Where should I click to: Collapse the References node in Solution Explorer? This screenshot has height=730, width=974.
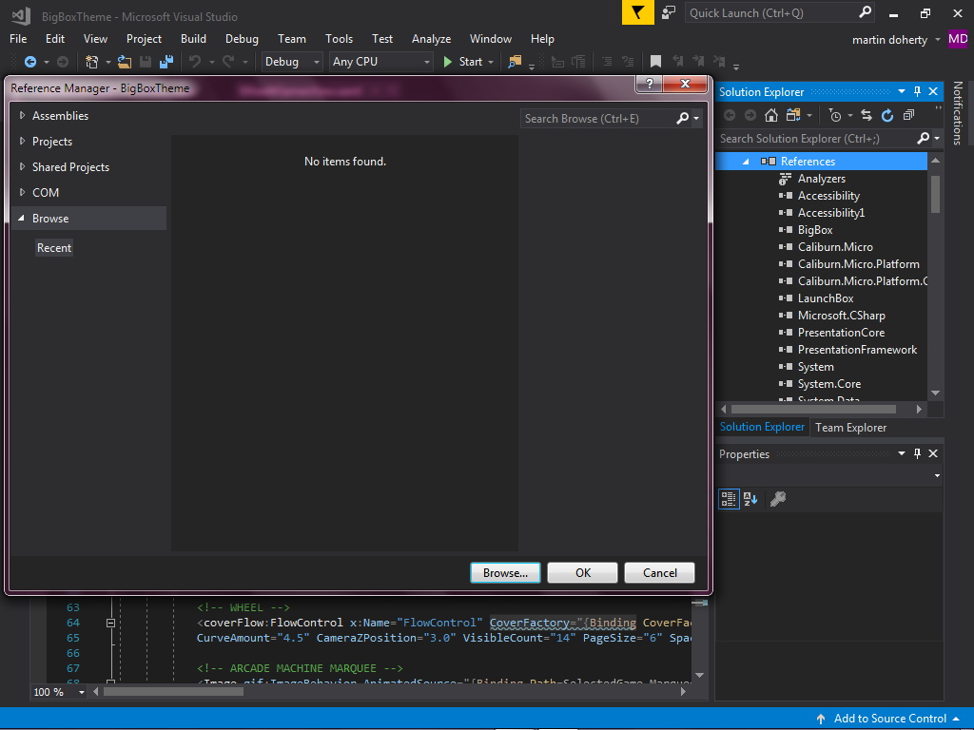coord(746,162)
